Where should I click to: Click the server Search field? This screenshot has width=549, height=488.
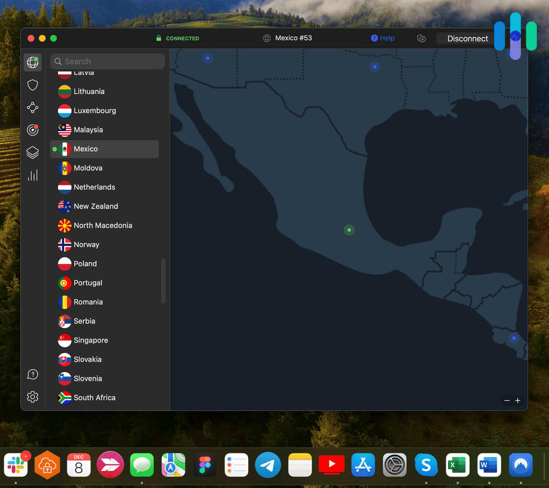click(x=107, y=61)
